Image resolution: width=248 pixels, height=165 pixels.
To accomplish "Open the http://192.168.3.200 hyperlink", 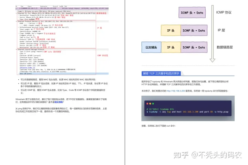I will (x=176, y=91).
